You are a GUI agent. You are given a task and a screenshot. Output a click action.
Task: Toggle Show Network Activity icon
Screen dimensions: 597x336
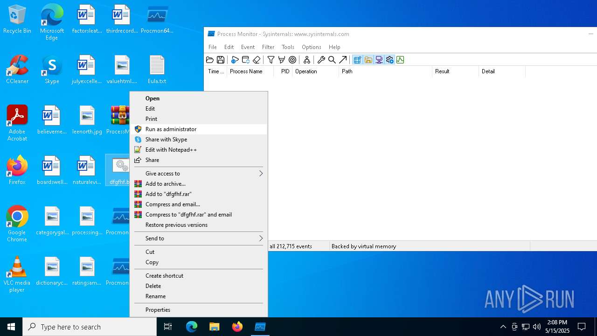379,60
